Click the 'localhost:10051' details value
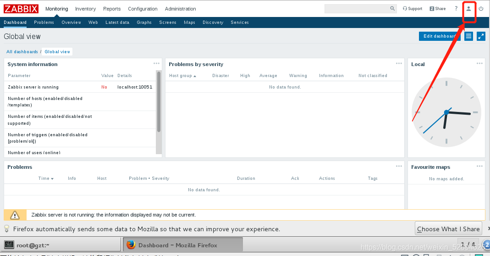The image size is (490, 256). click(x=135, y=87)
